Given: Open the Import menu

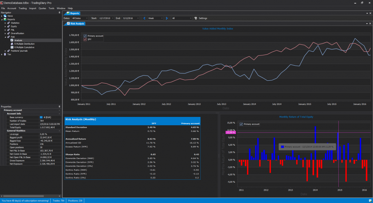Looking at the screenshot, I should click(32, 8).
